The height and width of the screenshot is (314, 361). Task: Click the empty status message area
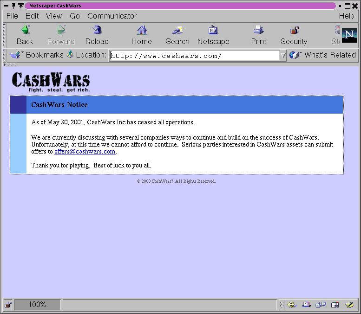click(170, 305)
